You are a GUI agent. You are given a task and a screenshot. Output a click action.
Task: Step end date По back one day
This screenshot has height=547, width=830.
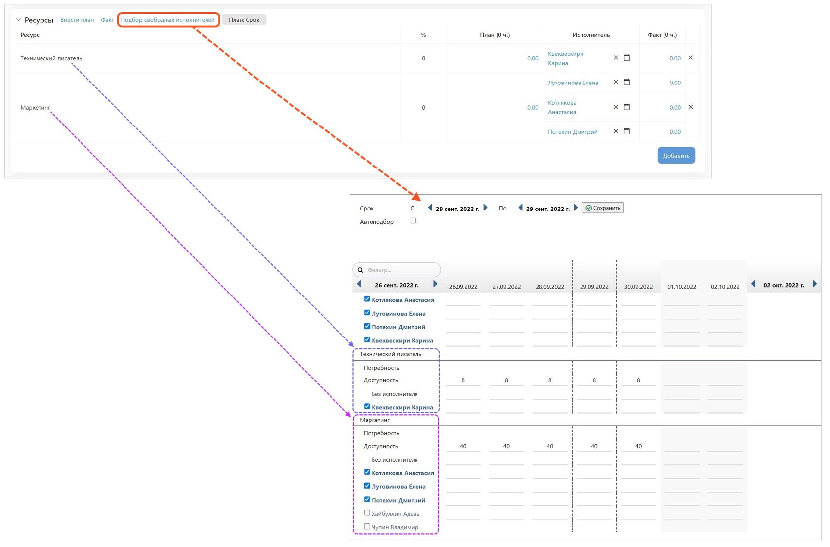[520, 208]
